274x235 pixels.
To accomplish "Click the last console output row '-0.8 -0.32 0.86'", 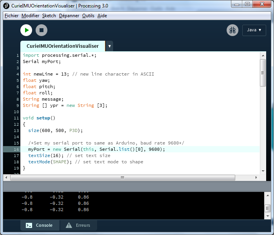I will [x=55, y=210].
